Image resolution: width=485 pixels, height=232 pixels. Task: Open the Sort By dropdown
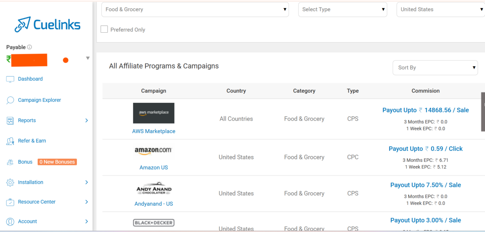click(435, 68)
